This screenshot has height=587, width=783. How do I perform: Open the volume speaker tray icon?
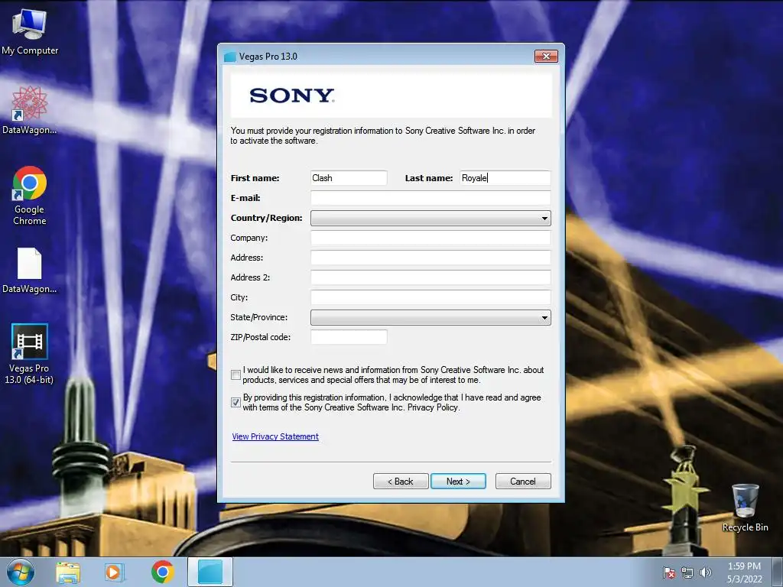705,572
